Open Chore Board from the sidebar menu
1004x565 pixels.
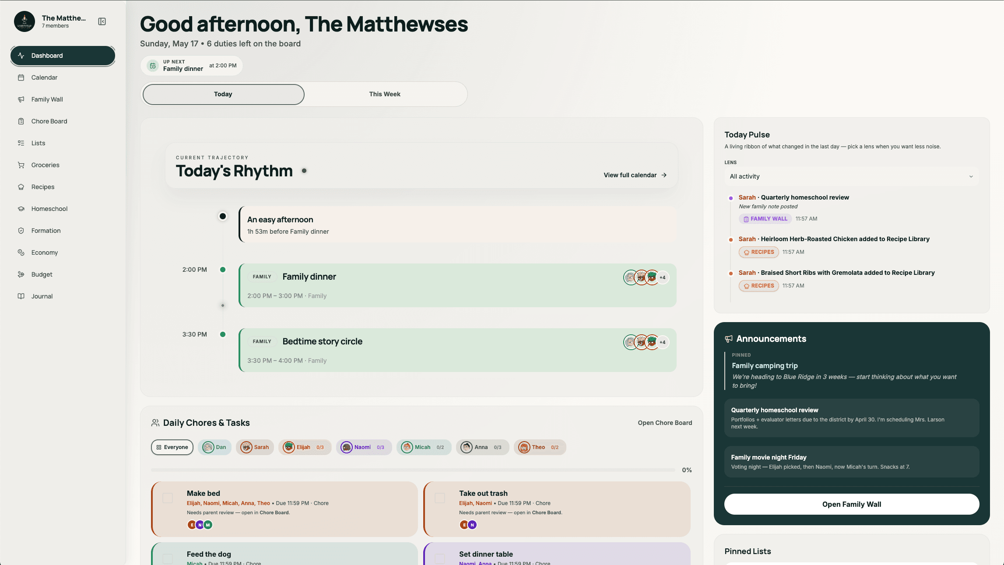[63, 121]
